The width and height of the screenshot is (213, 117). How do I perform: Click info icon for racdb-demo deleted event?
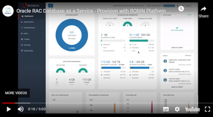pyautogui.click(x=165, y=61)
